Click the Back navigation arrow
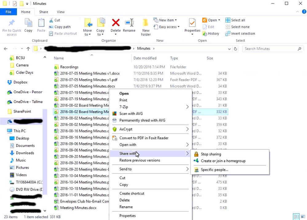This screenshot has height=220, width=307. (6, 49)
